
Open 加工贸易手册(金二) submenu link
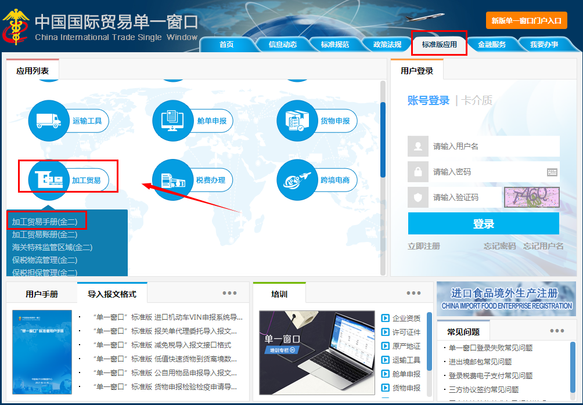(45, 222)
